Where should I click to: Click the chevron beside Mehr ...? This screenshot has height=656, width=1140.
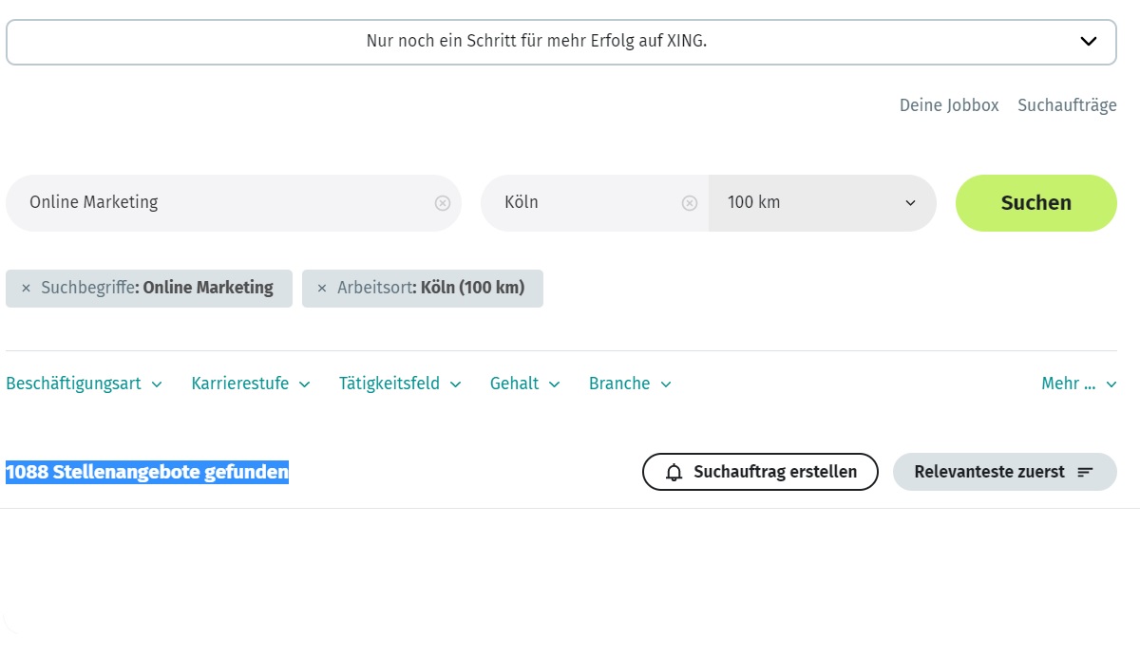1111,384
